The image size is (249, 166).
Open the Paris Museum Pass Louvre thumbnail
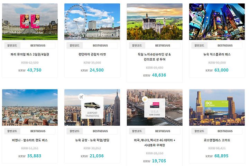[x=30, y=22]
